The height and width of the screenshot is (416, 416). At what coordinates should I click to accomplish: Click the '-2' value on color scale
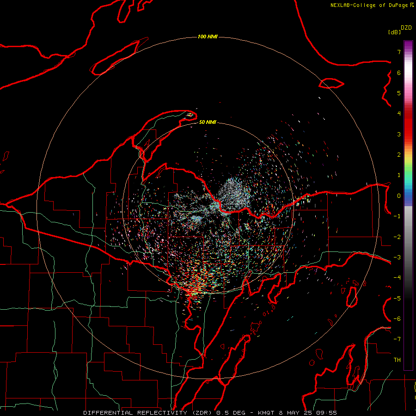click(x=397, y=237)
